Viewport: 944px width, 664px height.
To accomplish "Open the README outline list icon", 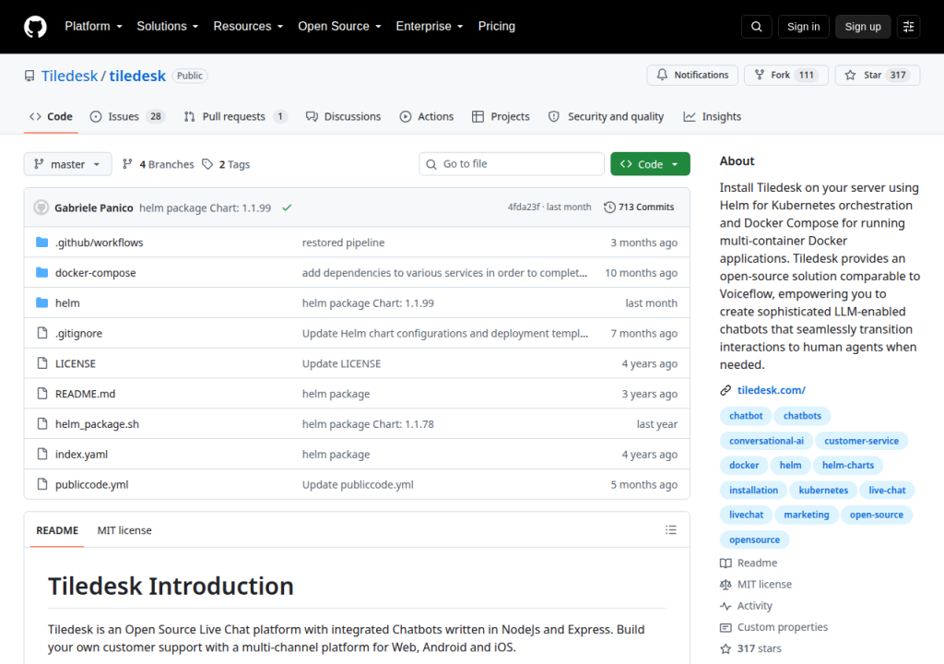I will [671, 530].
